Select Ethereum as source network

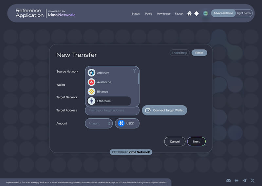109,101
